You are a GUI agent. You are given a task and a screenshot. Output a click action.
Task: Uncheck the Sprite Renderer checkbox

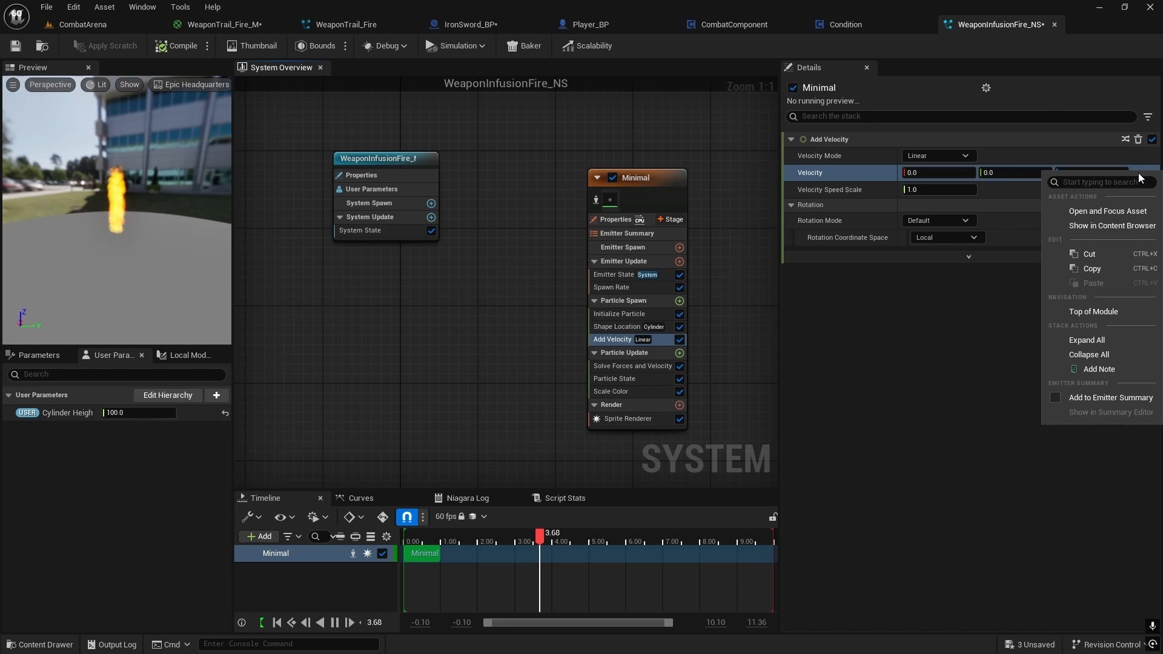pyautogui.click(x=679, y=419)
